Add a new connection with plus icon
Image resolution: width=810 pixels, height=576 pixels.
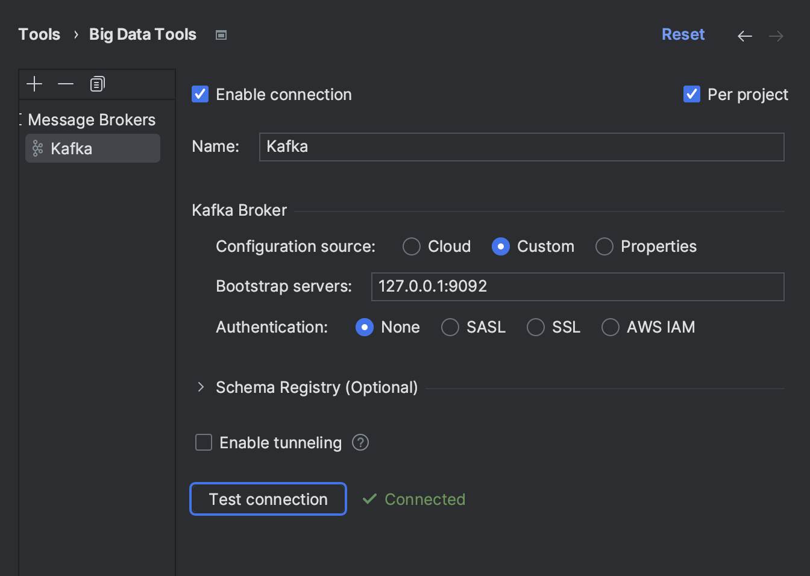pyautogui.click(x=34, y=84)
